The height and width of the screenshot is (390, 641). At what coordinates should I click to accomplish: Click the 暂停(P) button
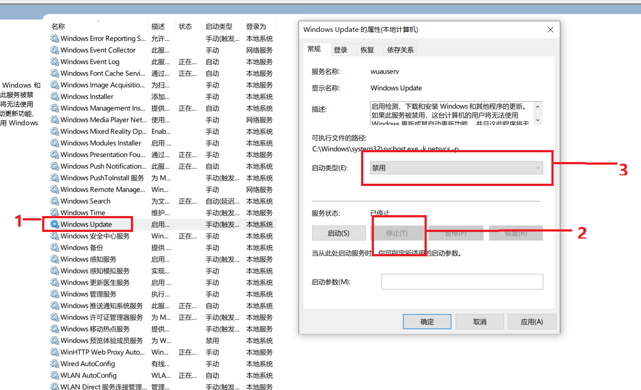click(456, 233)
